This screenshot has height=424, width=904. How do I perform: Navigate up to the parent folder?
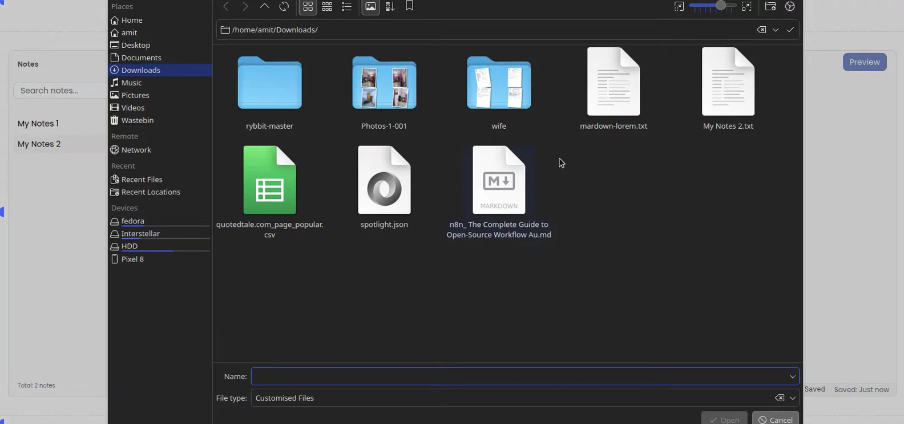coord(264,6)
